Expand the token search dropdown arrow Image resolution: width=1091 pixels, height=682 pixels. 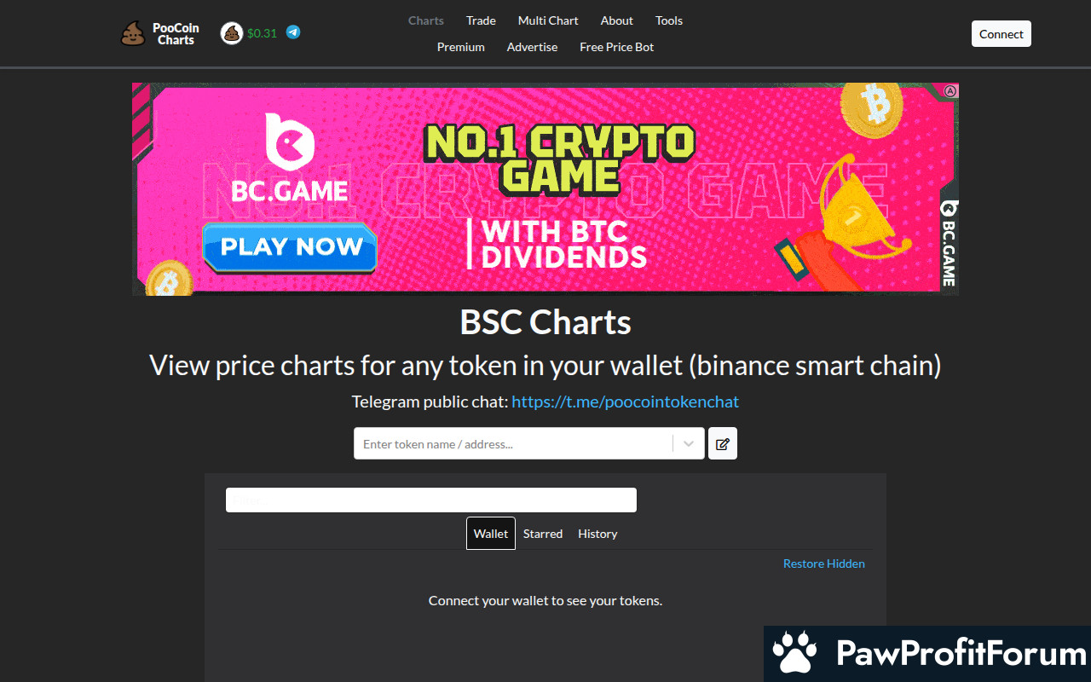[689, 443]
